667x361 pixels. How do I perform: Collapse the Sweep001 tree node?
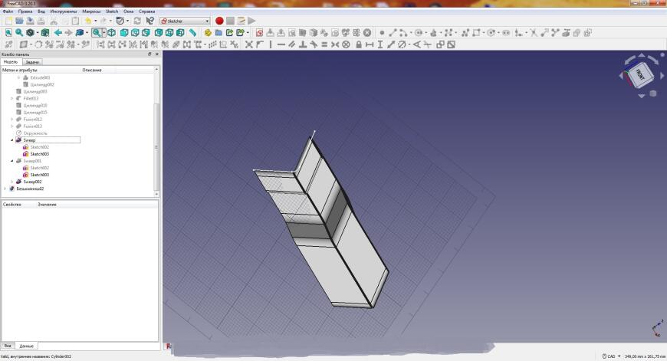click(12, 161)
